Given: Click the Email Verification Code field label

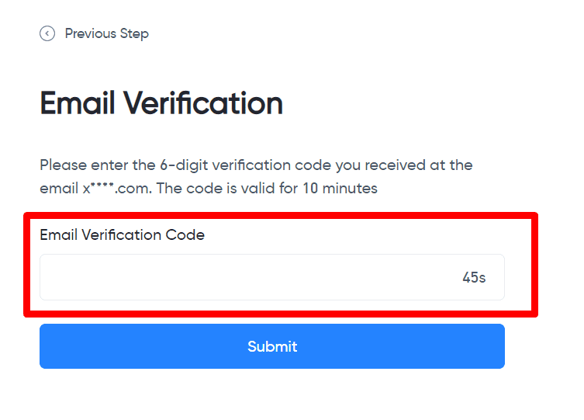Looking at the screenshot, I should [x=122, y=234].
